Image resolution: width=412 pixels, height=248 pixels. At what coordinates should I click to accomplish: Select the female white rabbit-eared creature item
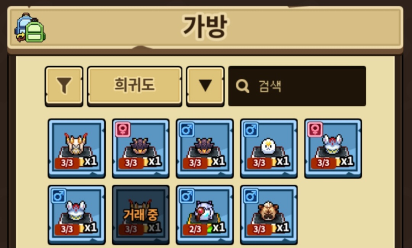[x=333, y=148]
